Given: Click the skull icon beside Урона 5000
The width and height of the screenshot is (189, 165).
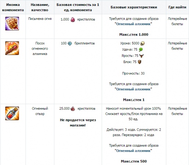Looking at the screenshot, I should (142, 43).
